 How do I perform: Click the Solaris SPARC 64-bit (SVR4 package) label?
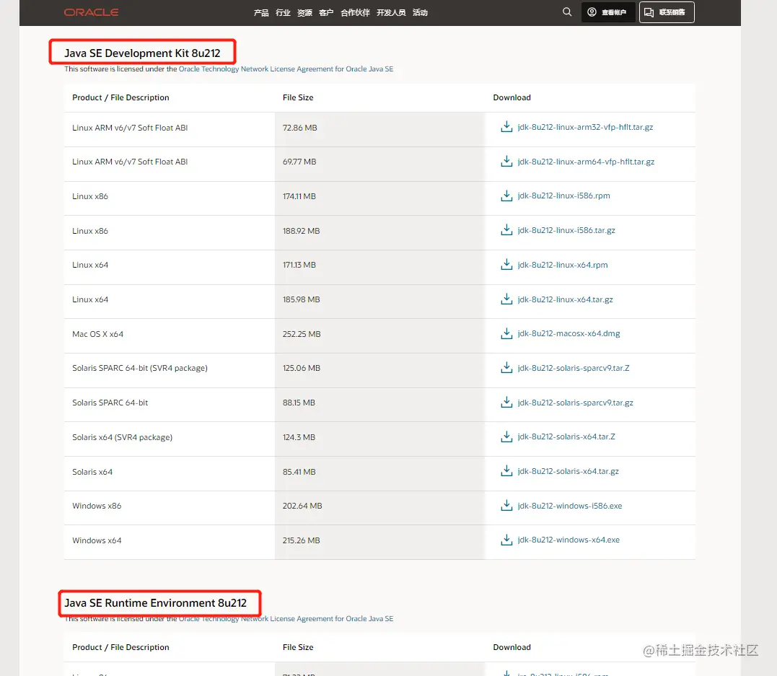[x=140, y=368]
